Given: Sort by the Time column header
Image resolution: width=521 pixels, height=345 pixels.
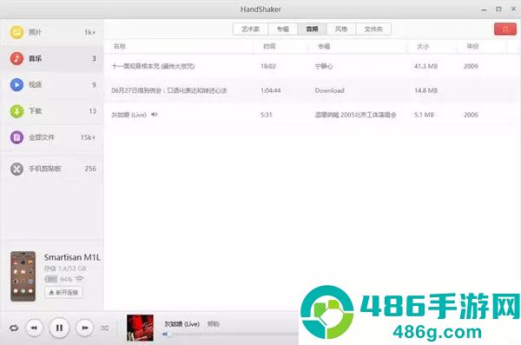Looking at the screenshot, I should (280, 46).
